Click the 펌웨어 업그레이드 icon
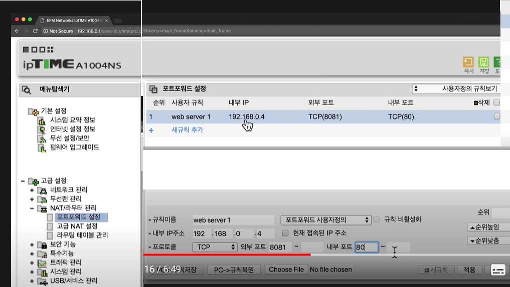 pyautogui.click(x=42, y=147)
